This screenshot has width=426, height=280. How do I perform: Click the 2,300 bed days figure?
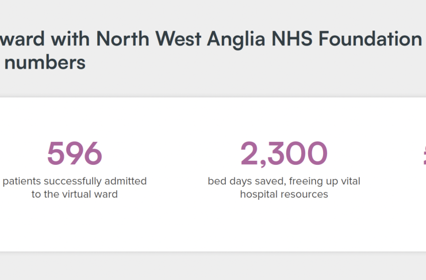(x=284, y=154)
